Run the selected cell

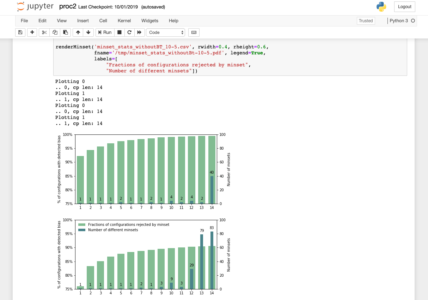tap(105, 32)
